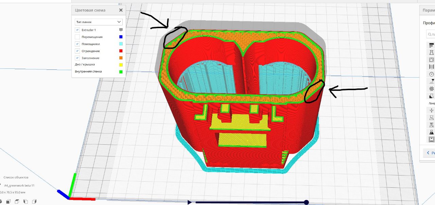Open the Параметры print settings header
The width and height of the screenshot is (435, 205).
pos(428,10)
